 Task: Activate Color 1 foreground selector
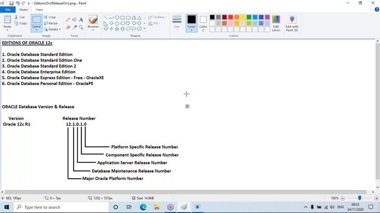click(x=191, y=23)
